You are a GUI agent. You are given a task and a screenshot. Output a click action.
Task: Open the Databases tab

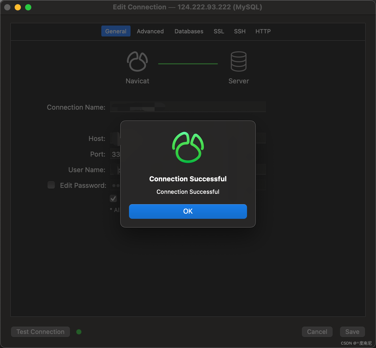click(189, 31)
